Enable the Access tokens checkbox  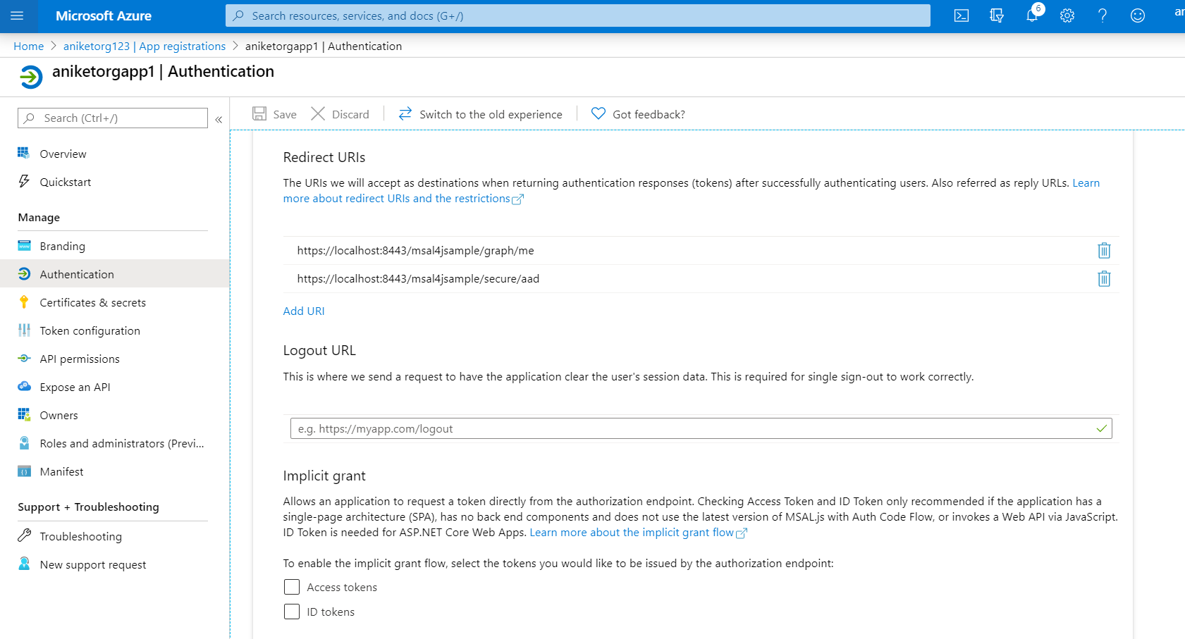coord(292,587)
